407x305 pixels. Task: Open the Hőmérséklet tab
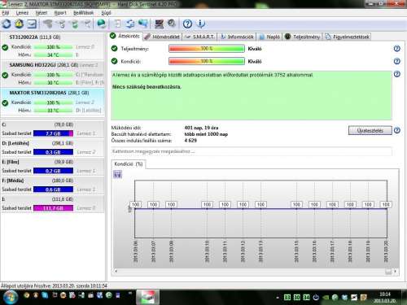click(x=162, y=37)
